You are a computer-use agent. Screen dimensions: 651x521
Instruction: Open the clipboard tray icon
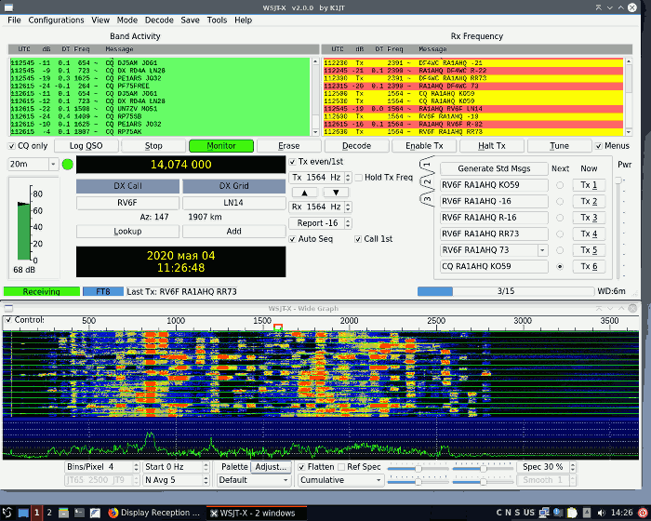(x=572, y=513)
